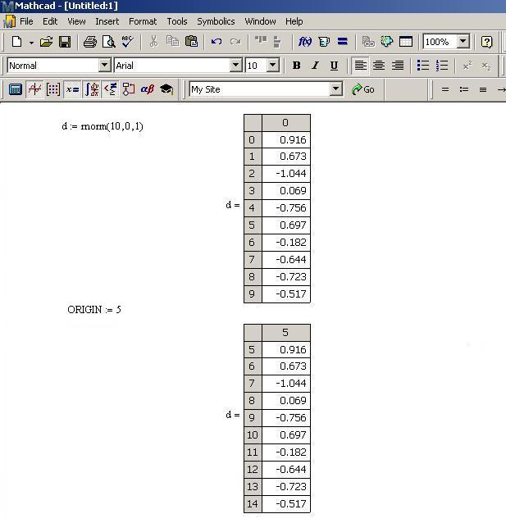This screenshot has height=523, width=506.
Task: Open Graph toolbar icon
Action: pyautogui.click(x=34, y=89)
